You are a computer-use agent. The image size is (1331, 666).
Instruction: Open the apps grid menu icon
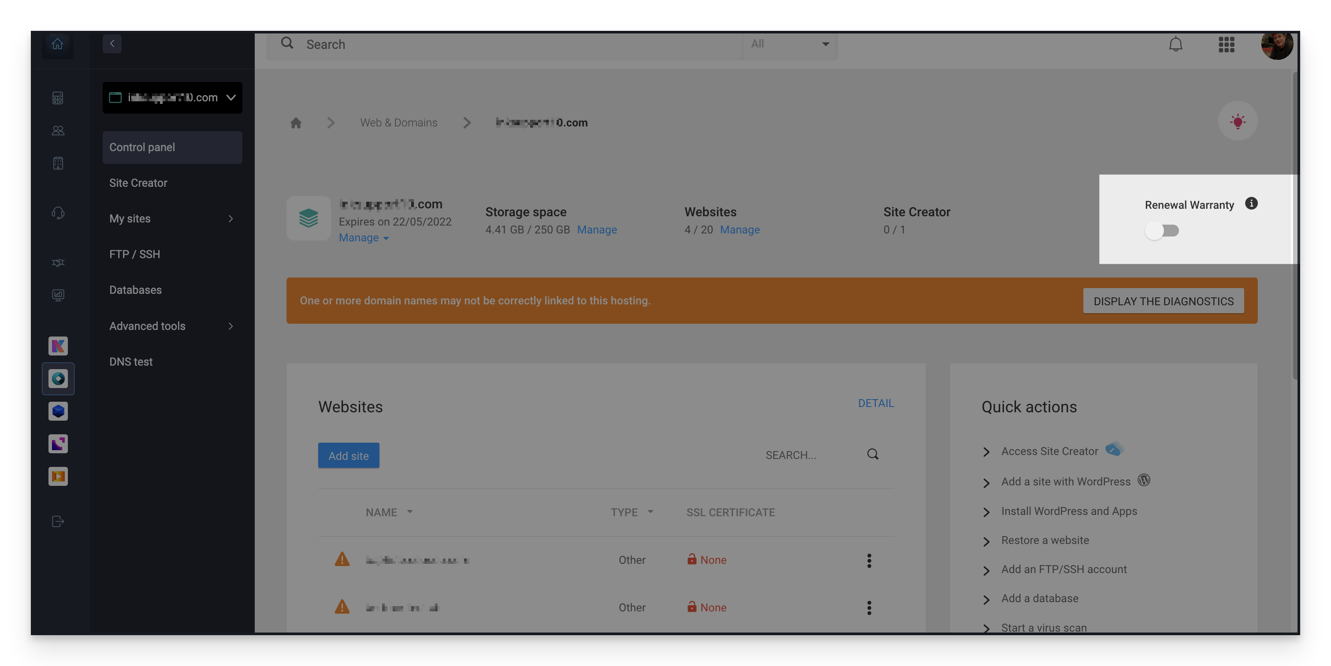coord(1226,44)
